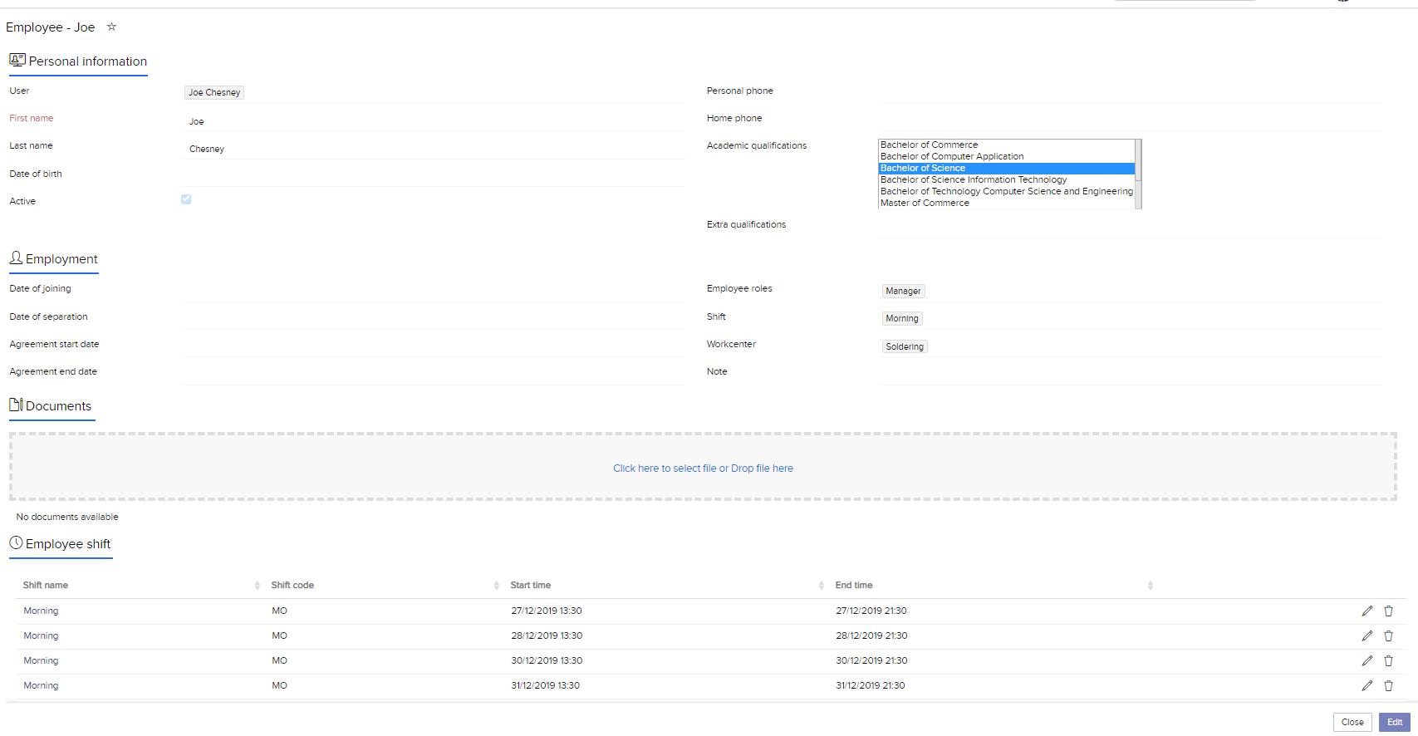Select Bachelor of Commerce in qualifications list
The height and width of the screenshot is (736, 1418).
coord(929,145)
